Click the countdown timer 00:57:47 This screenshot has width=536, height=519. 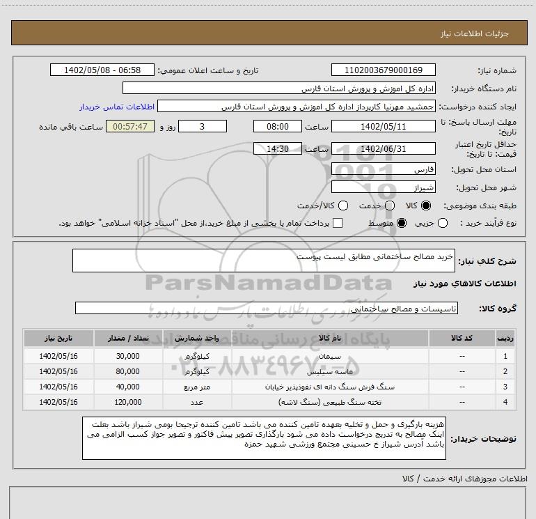[130, 126]
